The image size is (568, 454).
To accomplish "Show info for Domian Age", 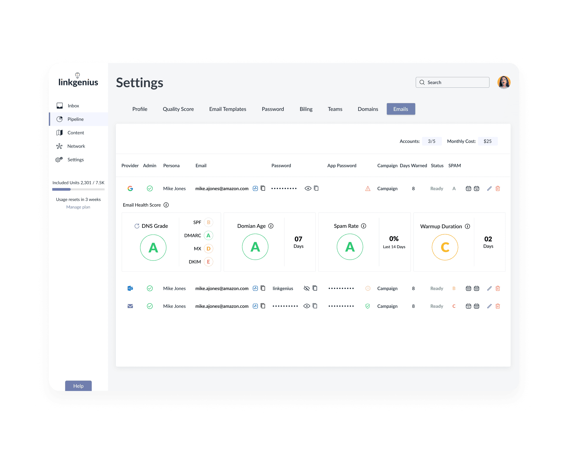I will point(271,226).
